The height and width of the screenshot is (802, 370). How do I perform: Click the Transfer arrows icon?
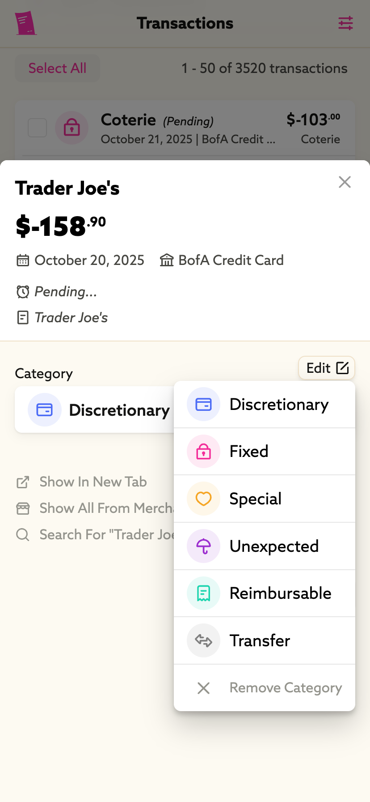(203, 640)
